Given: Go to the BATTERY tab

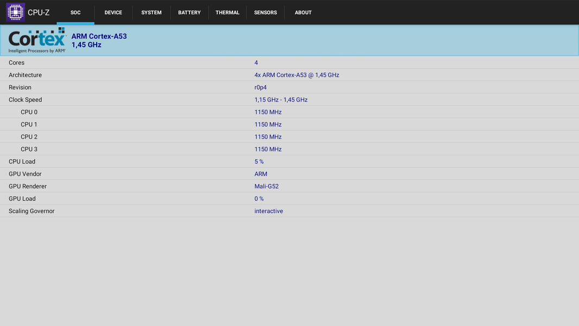Looking at the screenshot, I should coord(190,12).
